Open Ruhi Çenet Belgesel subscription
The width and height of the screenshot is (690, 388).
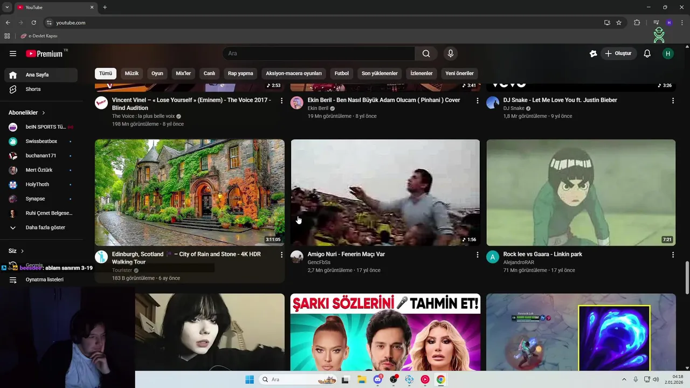point(41,213)
